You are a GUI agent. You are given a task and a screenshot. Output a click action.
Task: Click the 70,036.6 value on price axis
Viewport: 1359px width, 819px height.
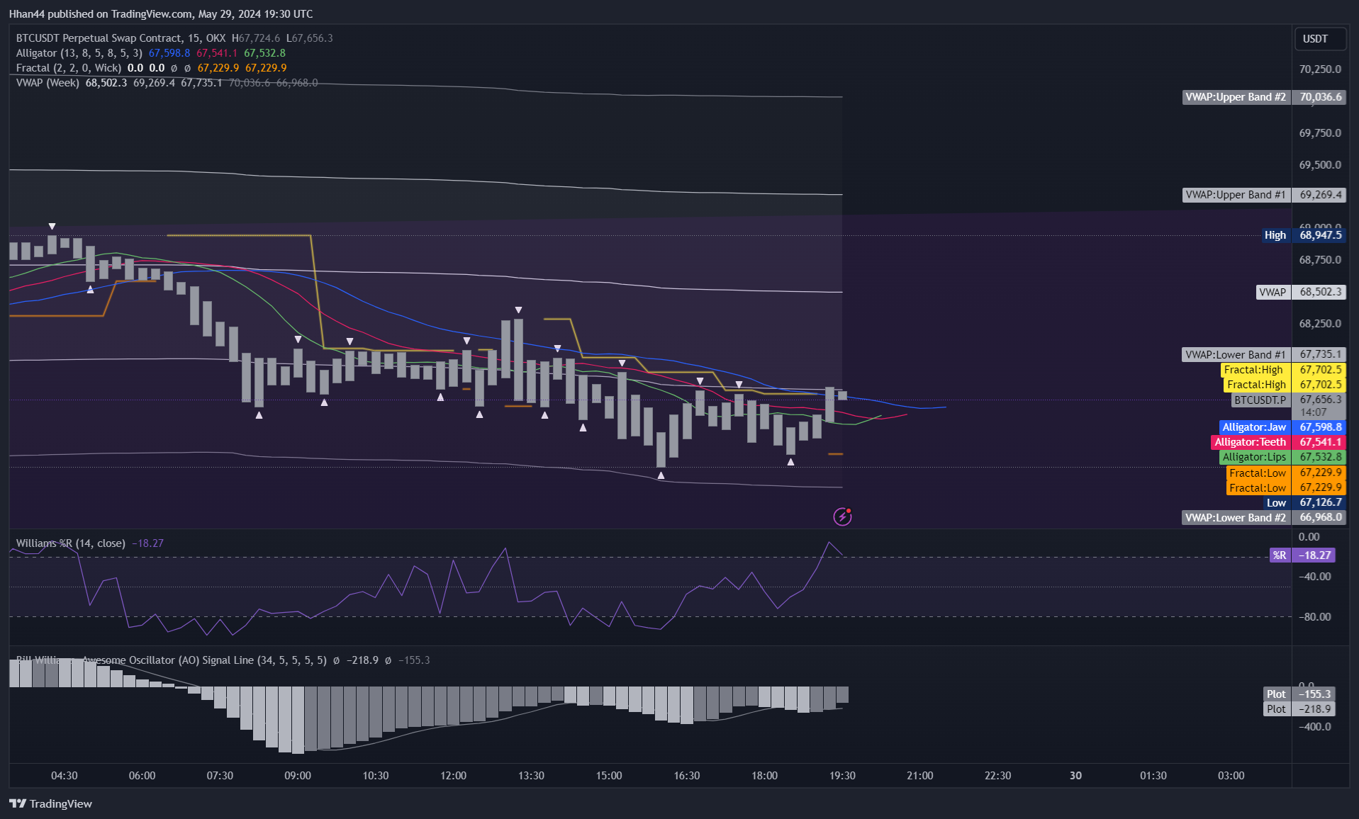click(1320, 97)
